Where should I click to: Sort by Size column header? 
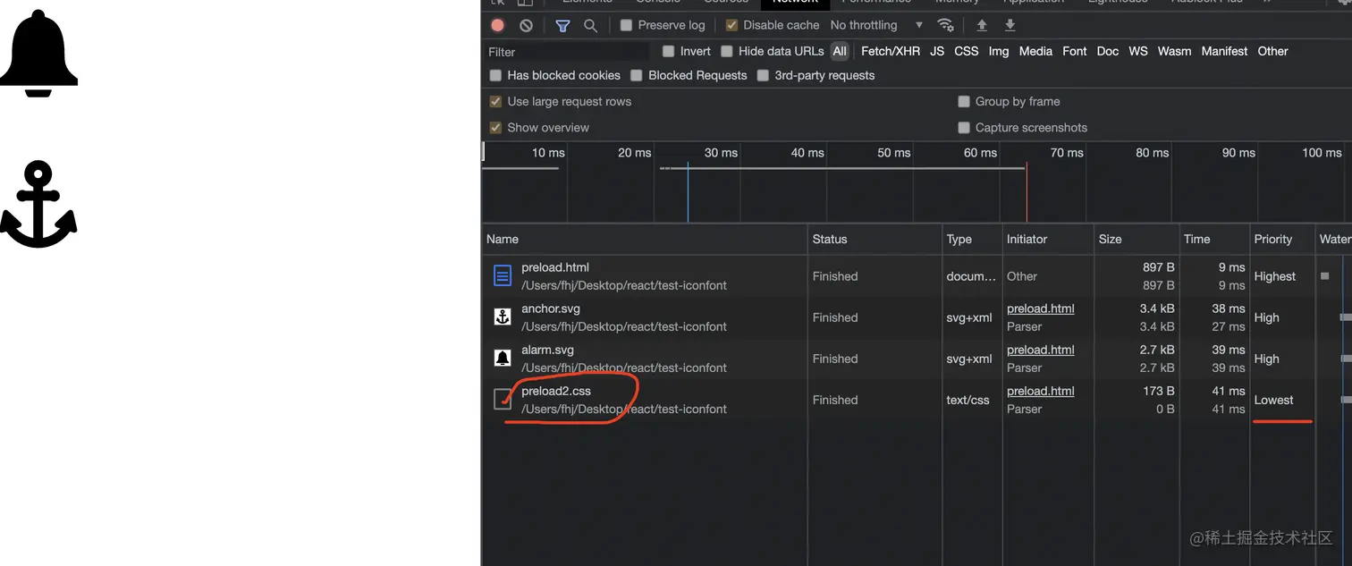click(1136, 239)
